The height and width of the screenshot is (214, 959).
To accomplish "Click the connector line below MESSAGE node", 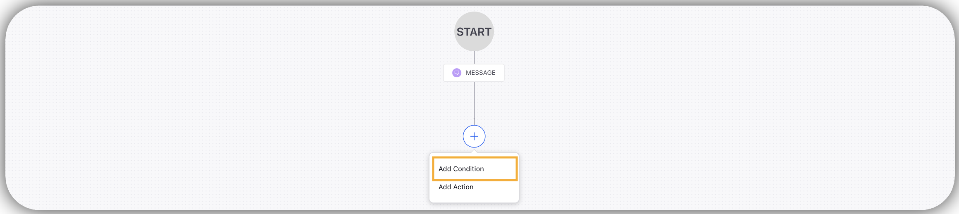I will pyautogui.click(x=474, y=103).
